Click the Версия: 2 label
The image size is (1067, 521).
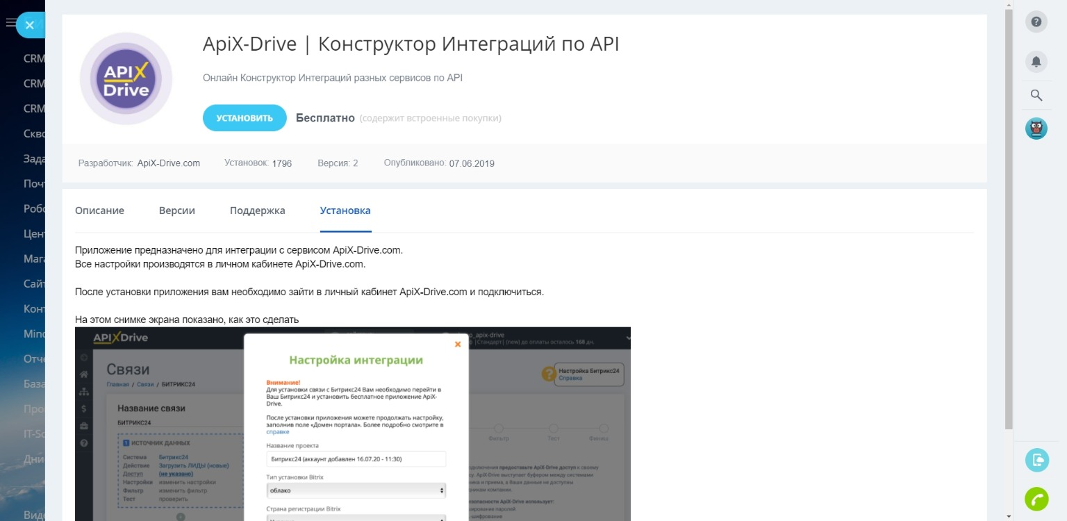click(338, 163)
